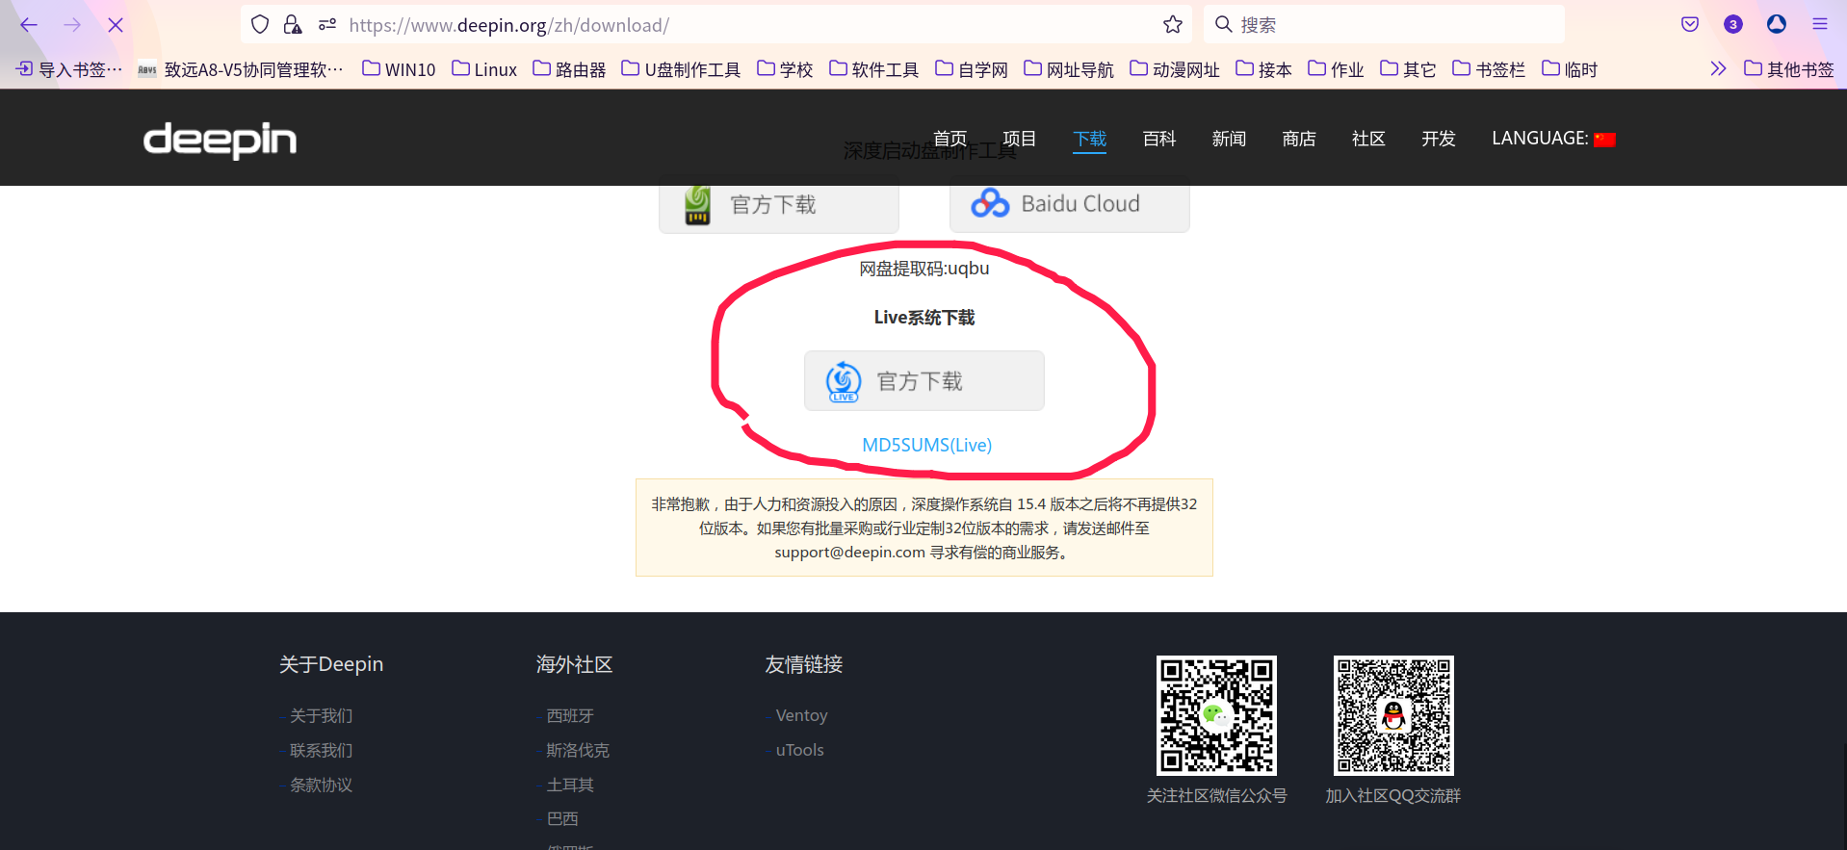Open the 临时 bookmark folder
This screenshot has height=850, width=1847.
pos(1570,69)
